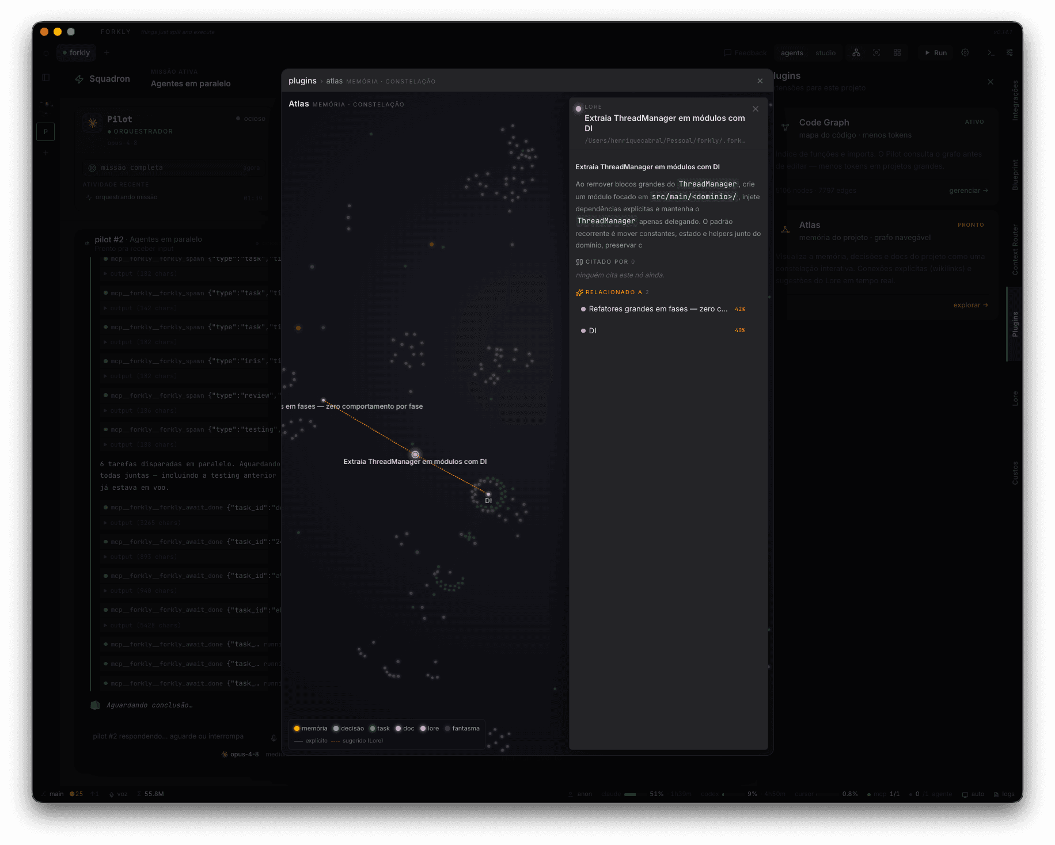The height and width of the screenshot is (845, 1055).
Task: Click the CITADO POR quote icon
Action: point(579,262)
